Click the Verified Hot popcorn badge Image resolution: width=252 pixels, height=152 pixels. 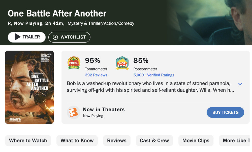pyautogui.click(x=122, y=63)
